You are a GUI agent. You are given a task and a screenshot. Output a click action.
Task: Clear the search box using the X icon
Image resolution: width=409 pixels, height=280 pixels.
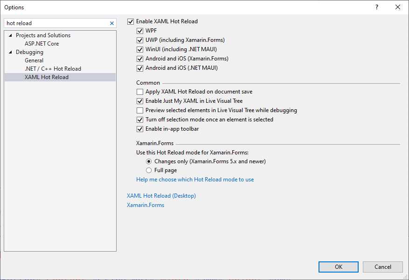[112, 23]
